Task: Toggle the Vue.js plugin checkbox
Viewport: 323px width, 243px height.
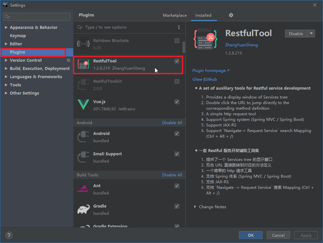Action: click(177, 101)
